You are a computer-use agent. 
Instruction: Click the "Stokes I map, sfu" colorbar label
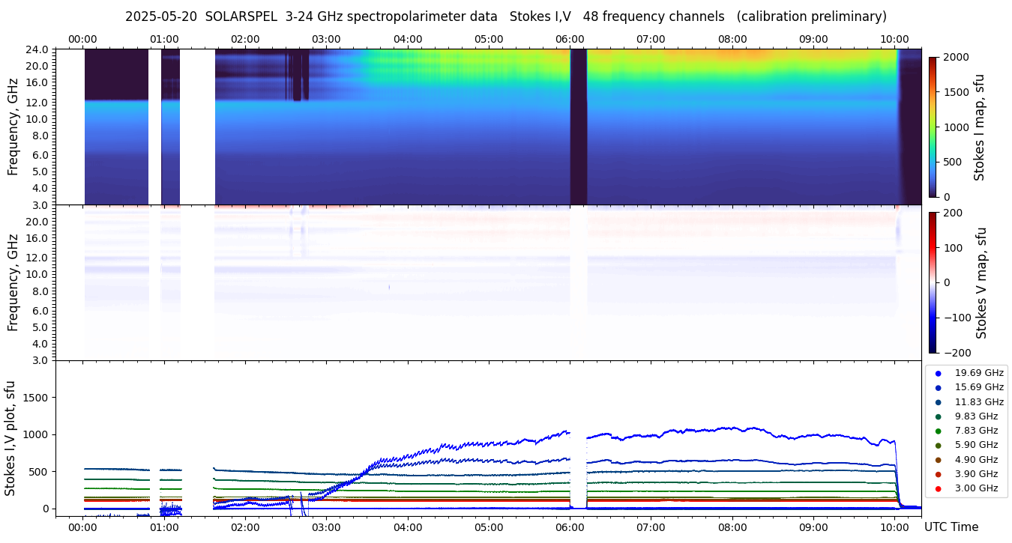[x=980, y=127]
